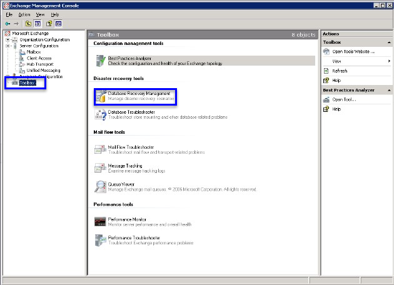Select the Message Tracking tool

tap(136, 168)
